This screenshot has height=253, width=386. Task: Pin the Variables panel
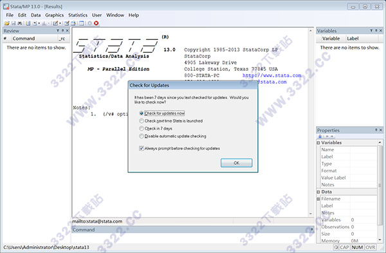pos(376,30)
